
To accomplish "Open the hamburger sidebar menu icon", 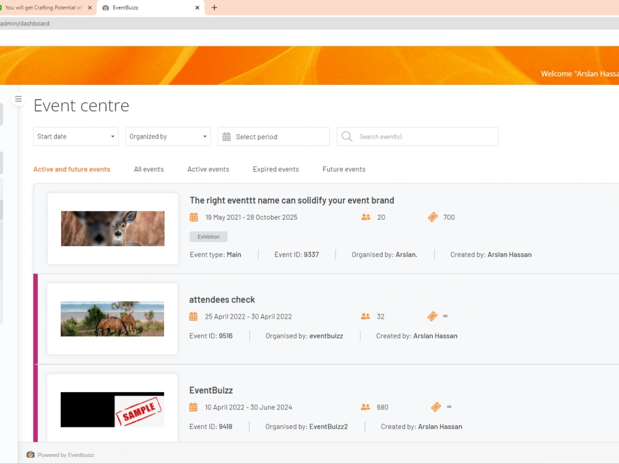I will tap(18, 98).
